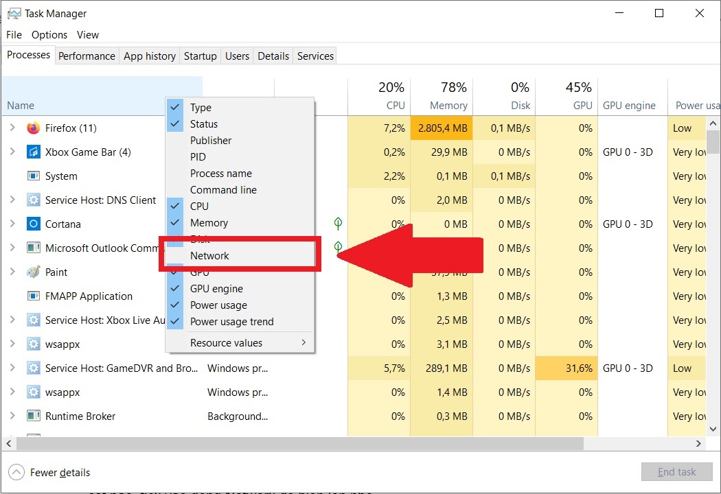Click the Service Host: Xbox Live gear icon
Viewport: 721px width, 494px height.
(x=33, y=320)
